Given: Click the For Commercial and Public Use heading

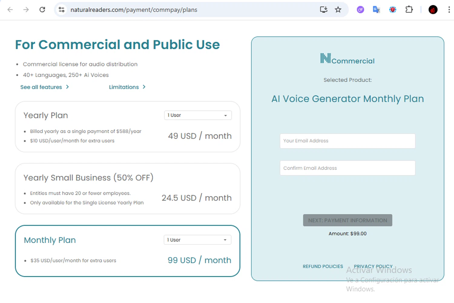Looking at the screenshot, I should pos(117,45).
